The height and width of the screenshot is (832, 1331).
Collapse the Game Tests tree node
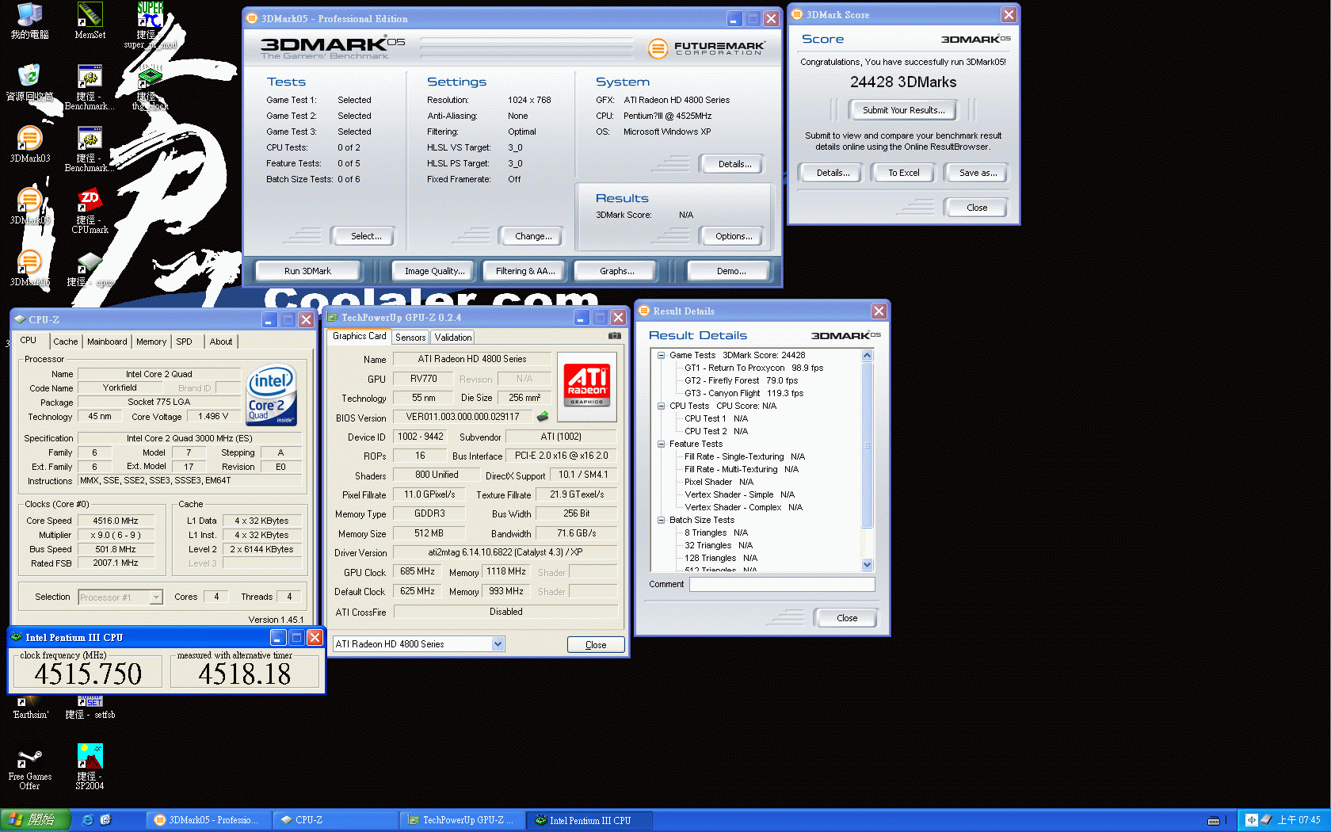(661, 355)
